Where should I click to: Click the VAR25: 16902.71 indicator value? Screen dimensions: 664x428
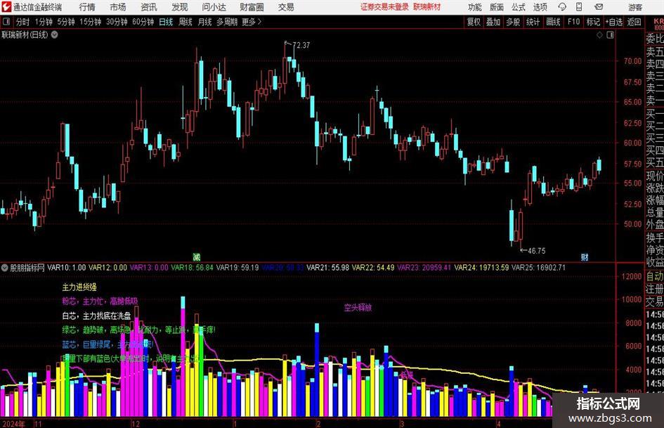[539, 267]
